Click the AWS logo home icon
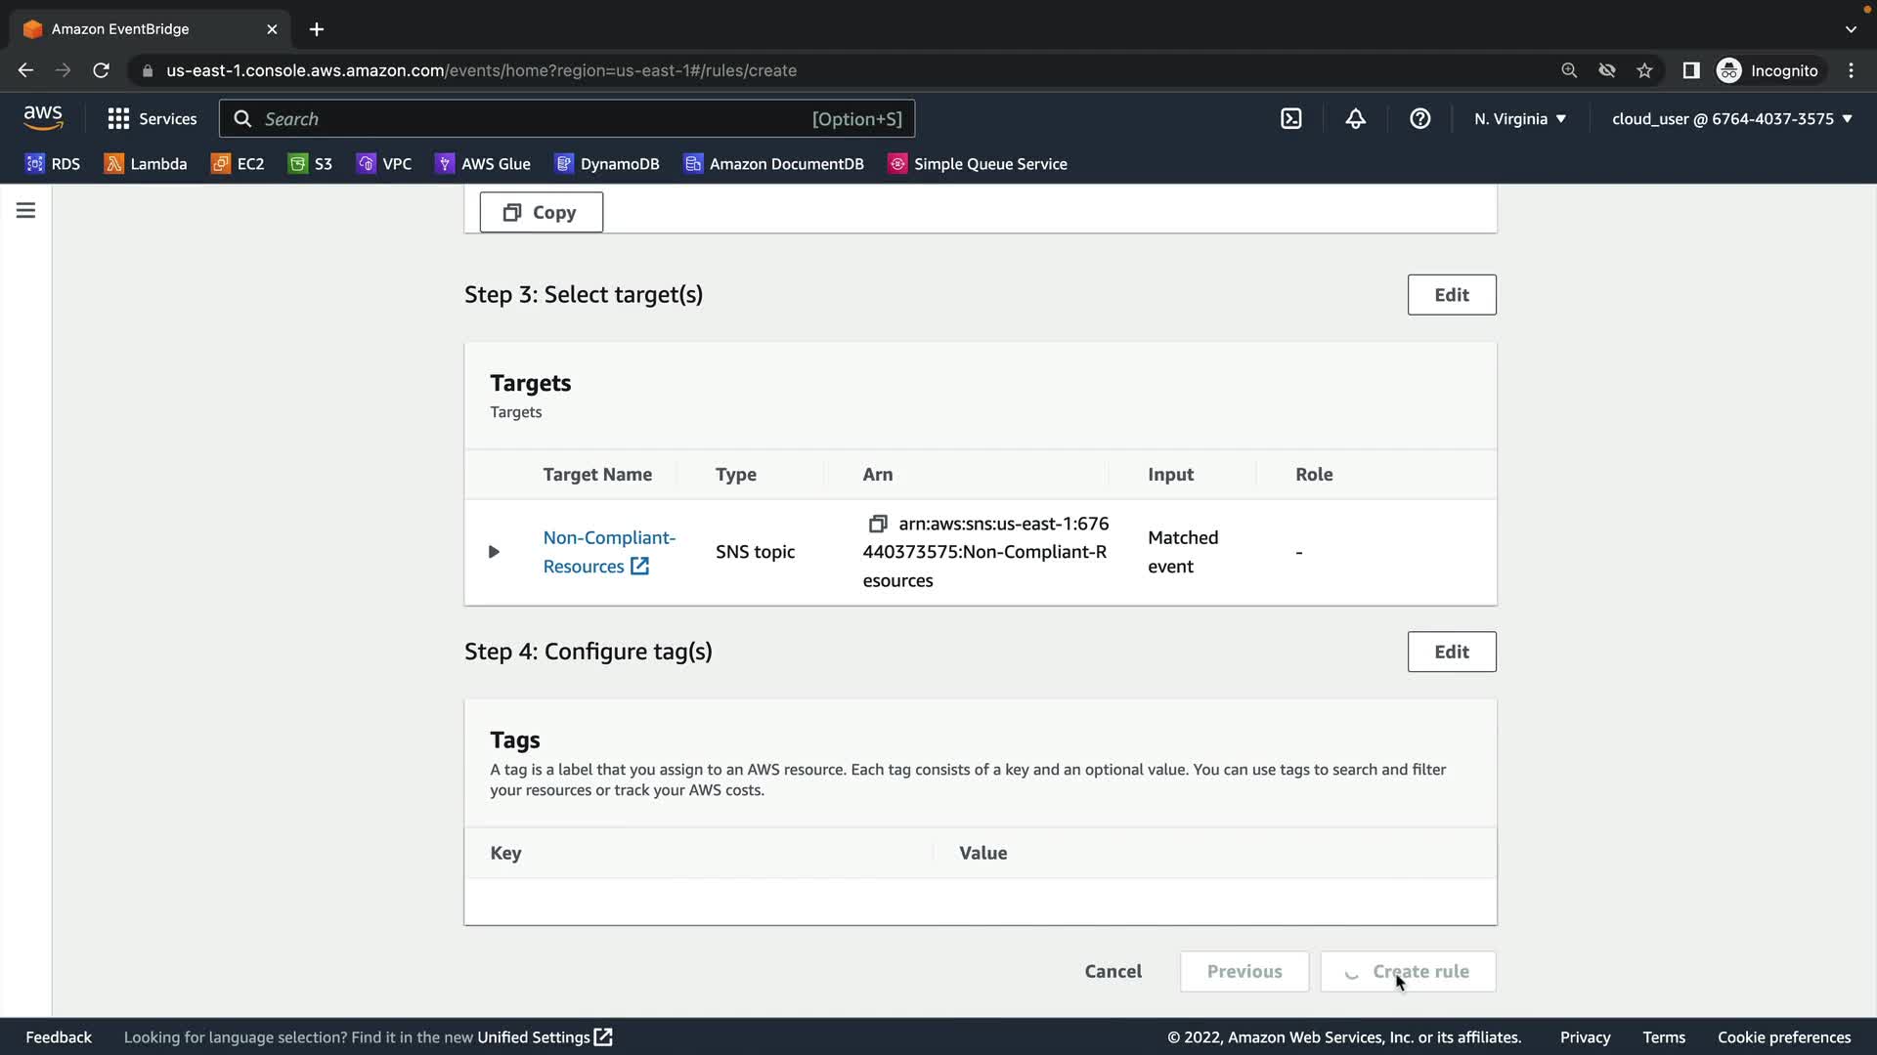 pyautogui.click(x=43, y=118)
